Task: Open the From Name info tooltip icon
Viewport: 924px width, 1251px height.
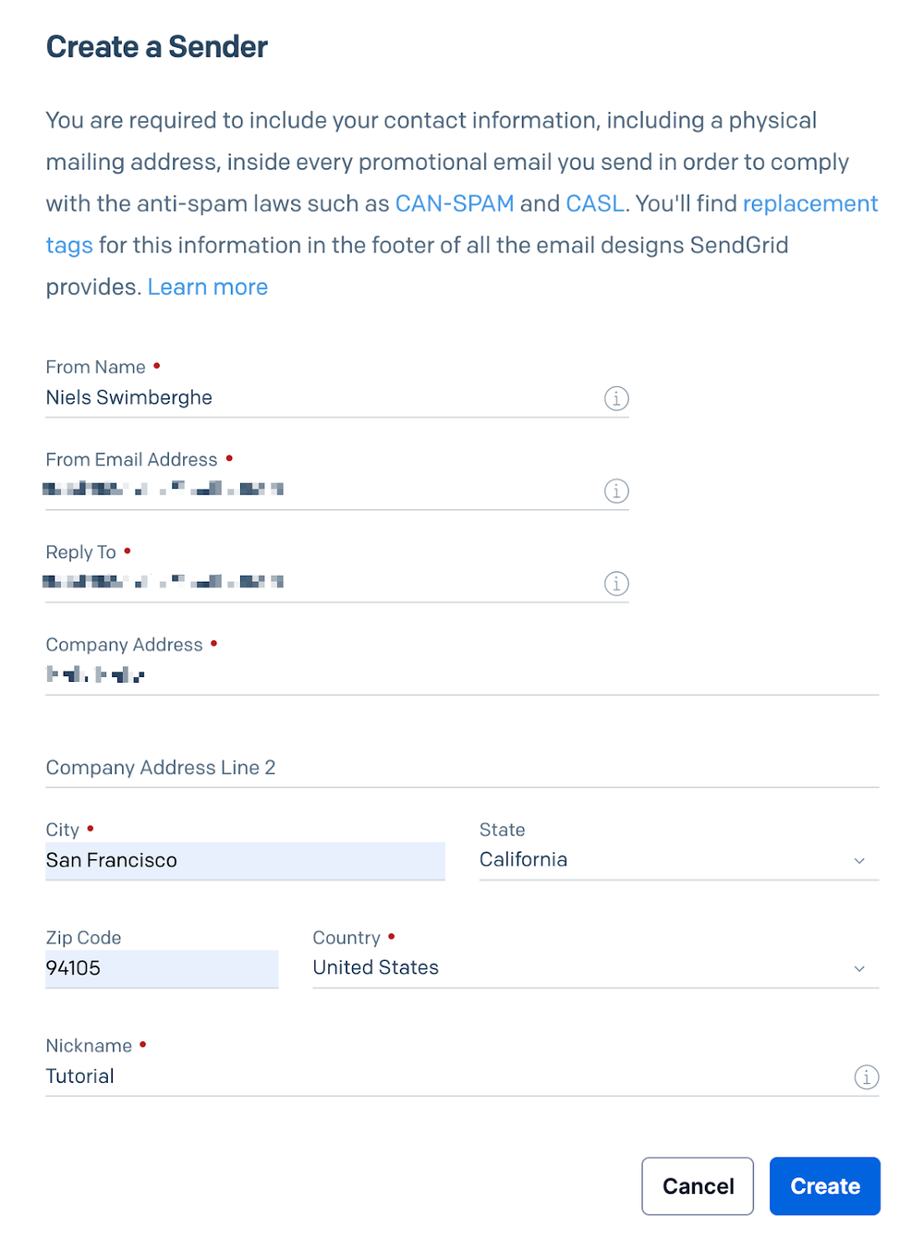Action: click(616, 398)
